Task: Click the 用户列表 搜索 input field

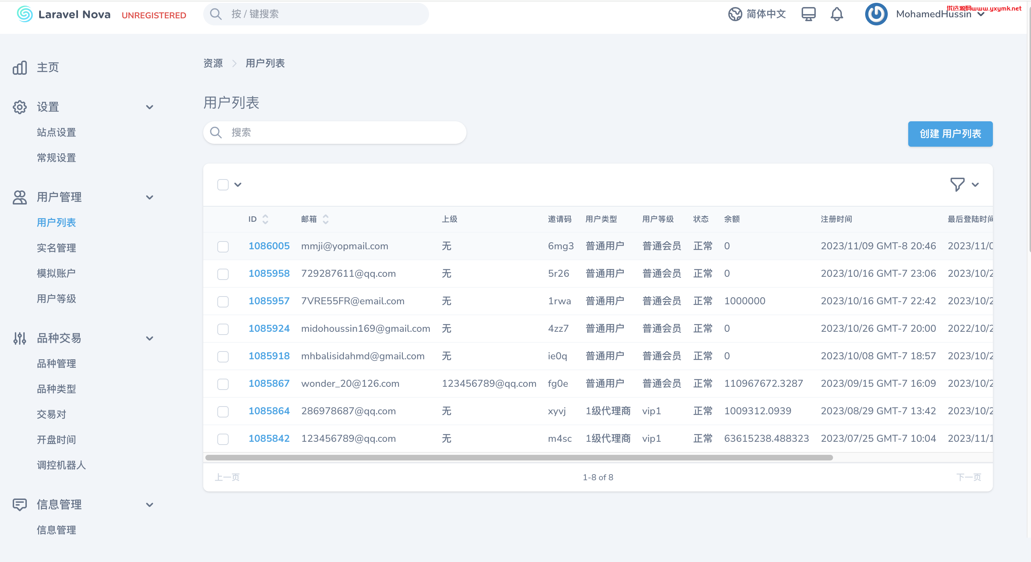Action: coord(334,133)
